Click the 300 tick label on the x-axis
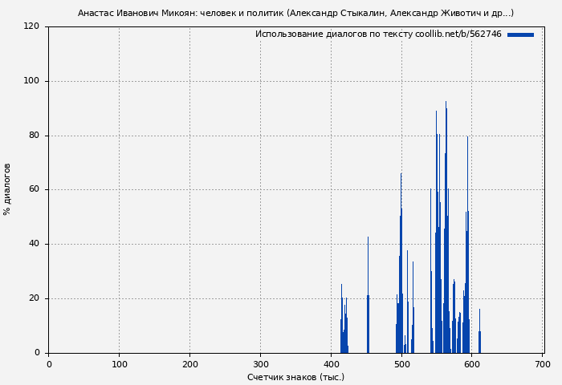Screen dimensions: 562x385 260,364
